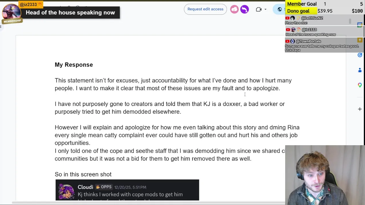Screen dimensions: 365x205
Task: Open Google Keep side panel icon
Action: 360,40
